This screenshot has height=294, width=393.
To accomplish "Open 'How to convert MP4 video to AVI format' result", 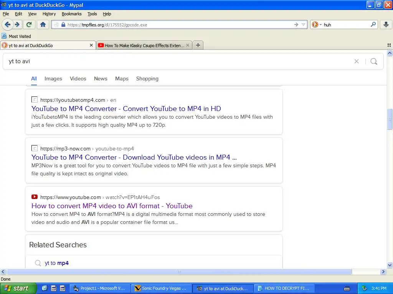I will [x=112, y=206].
